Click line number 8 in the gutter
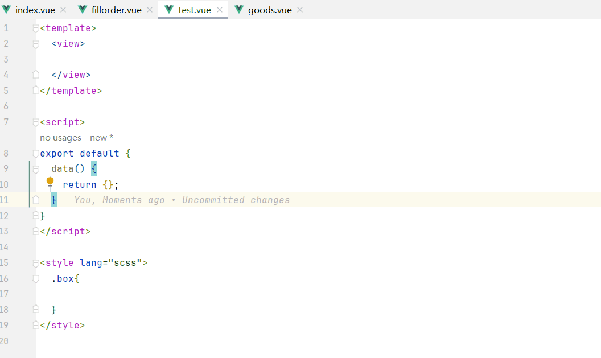The image size is (601, 358). click(x=6, y=153)
